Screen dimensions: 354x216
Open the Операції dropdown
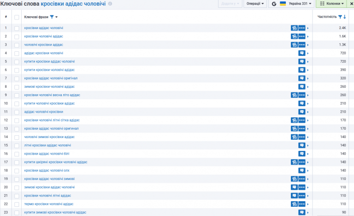pos(255,4)
